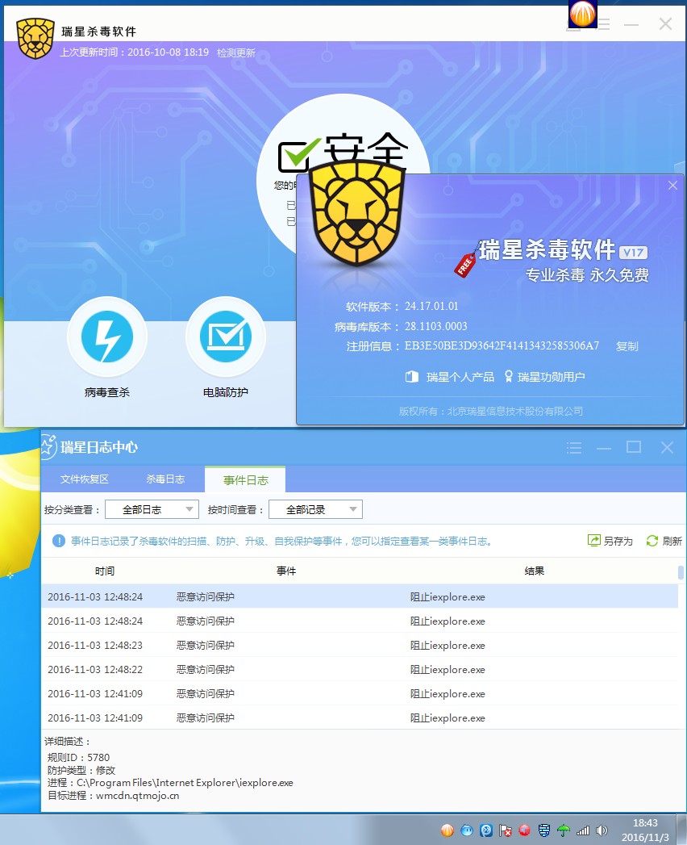Click last update time 2016-10-08 18:19
Image resolution: width=687 pixels, height=845 pixels.
168,52
